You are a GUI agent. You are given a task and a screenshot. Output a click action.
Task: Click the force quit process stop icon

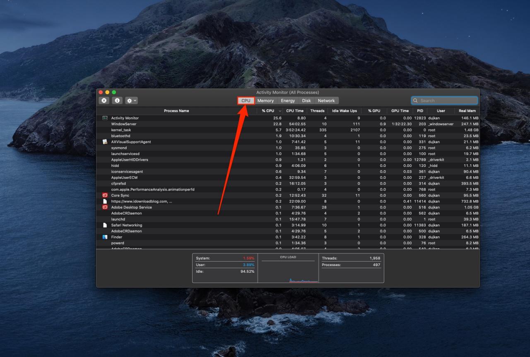coord(104,100)
